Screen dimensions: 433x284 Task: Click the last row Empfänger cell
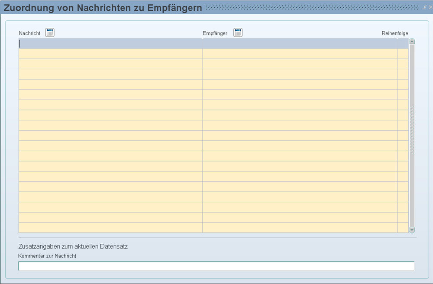300,228
